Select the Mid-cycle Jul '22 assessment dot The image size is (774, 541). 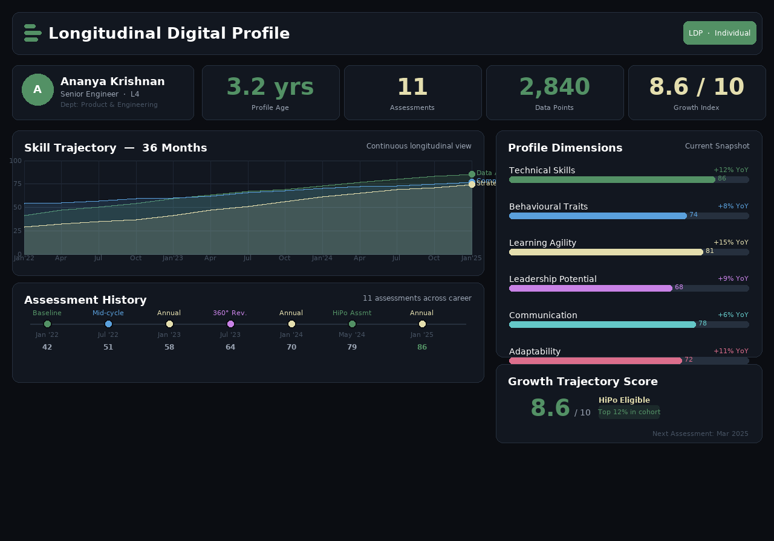[x=108, y=324]
